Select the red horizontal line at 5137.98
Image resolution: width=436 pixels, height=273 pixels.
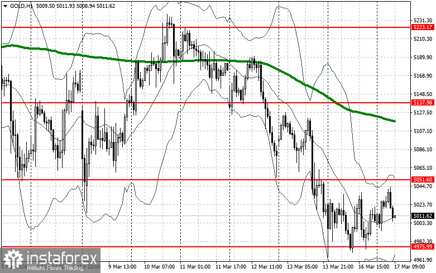click(x=206, y=103)
